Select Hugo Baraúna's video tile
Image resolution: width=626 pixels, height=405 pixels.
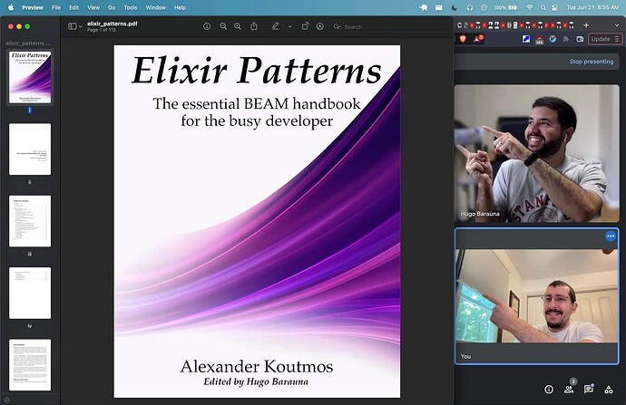(536, 153)
